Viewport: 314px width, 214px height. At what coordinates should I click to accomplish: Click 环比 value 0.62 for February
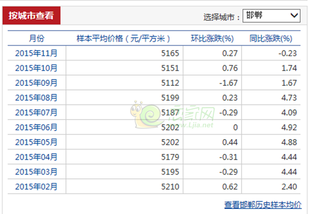pos(230,187)
